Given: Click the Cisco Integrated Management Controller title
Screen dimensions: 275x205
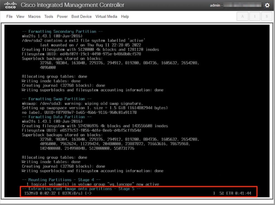Looking at the screenshot, I should [72, 5].
